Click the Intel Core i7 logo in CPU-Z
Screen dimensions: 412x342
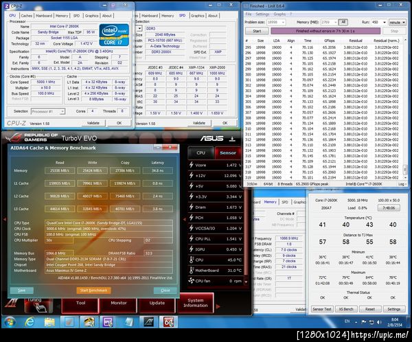click(x=114, y=35)
